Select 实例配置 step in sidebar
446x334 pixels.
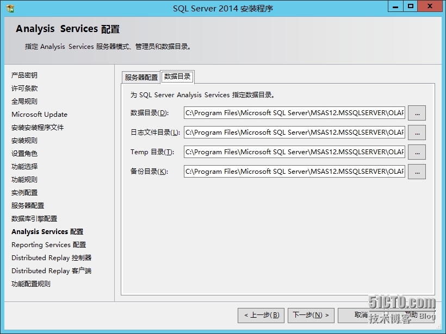(x=24, y=193)
